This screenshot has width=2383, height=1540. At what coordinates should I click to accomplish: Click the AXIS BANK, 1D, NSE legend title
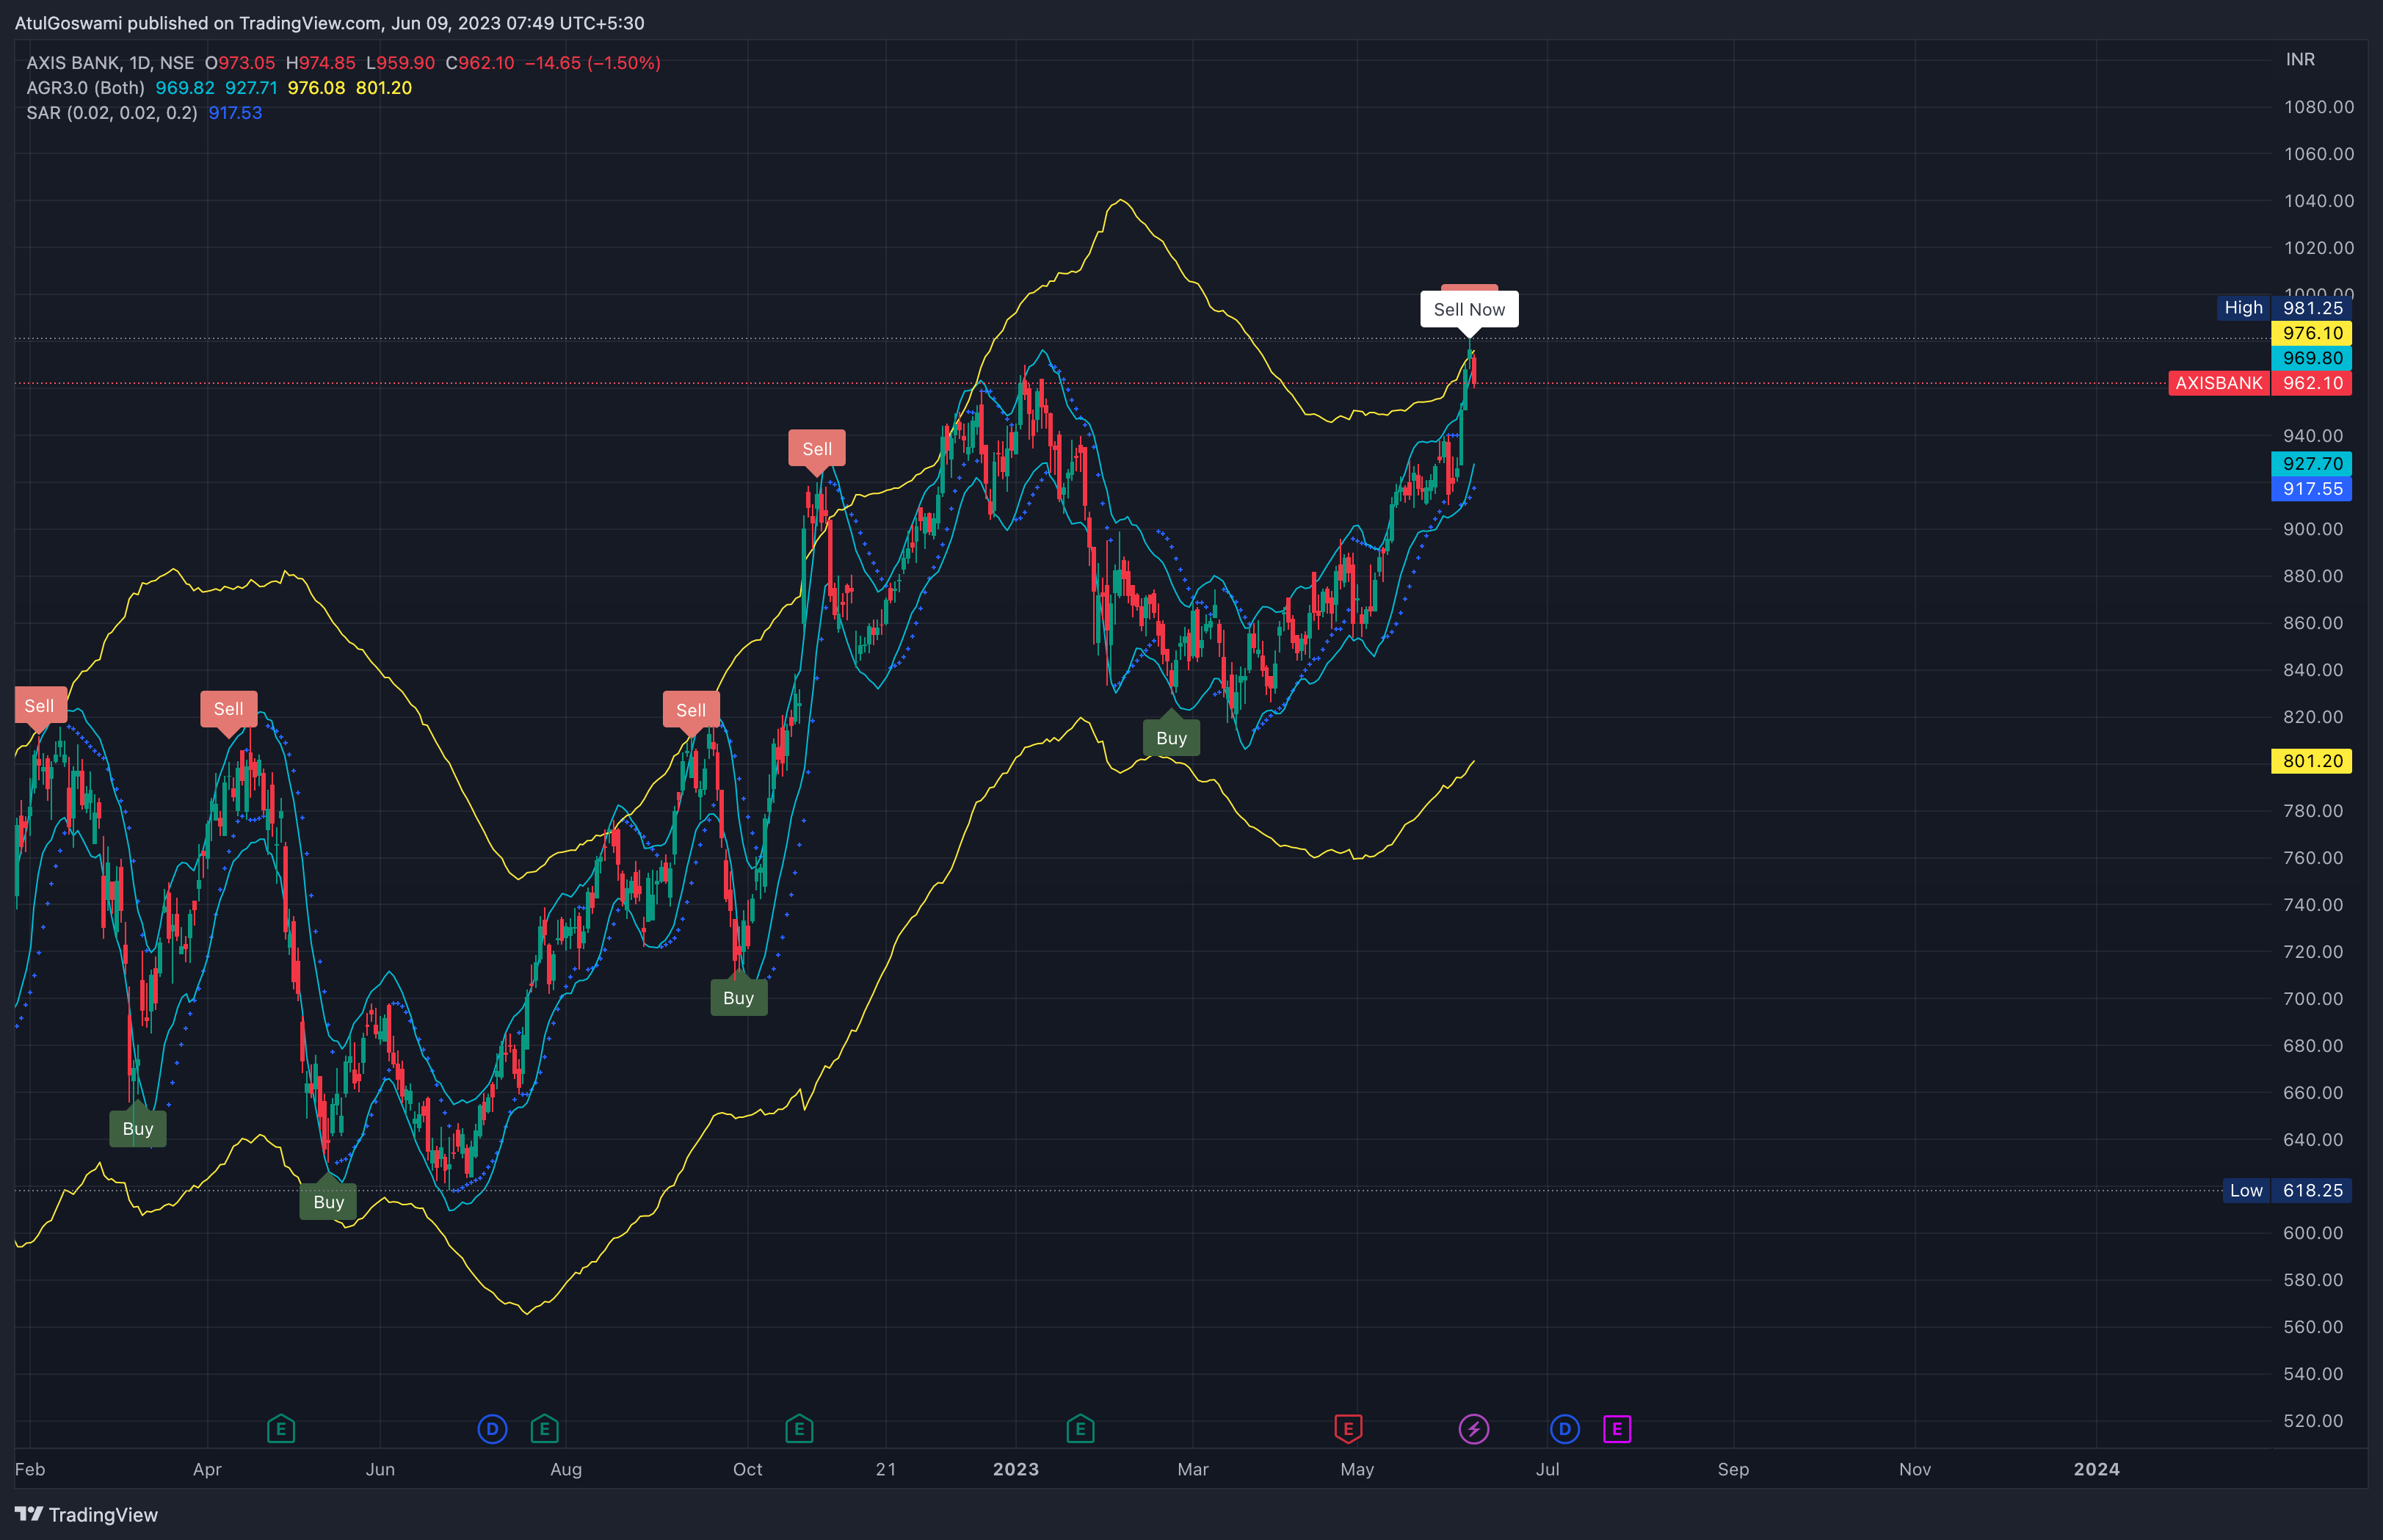[x=110, y=63]
